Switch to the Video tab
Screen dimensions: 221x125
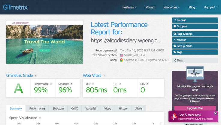click(108, 108)
